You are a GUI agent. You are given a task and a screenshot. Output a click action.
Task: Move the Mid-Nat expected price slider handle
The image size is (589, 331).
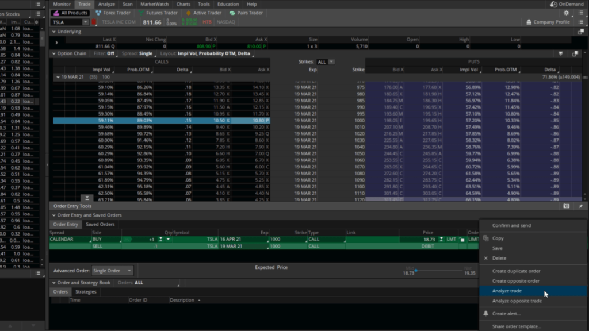coord(416,270)
